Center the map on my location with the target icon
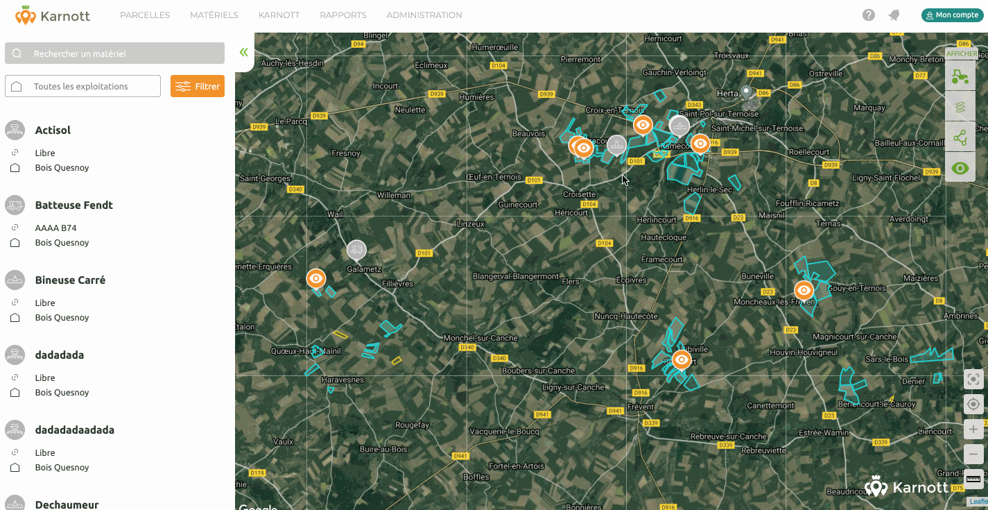Image resolution: width=988 pixels, height=510 pixels. pyautogui.click(x=973, y=404)
